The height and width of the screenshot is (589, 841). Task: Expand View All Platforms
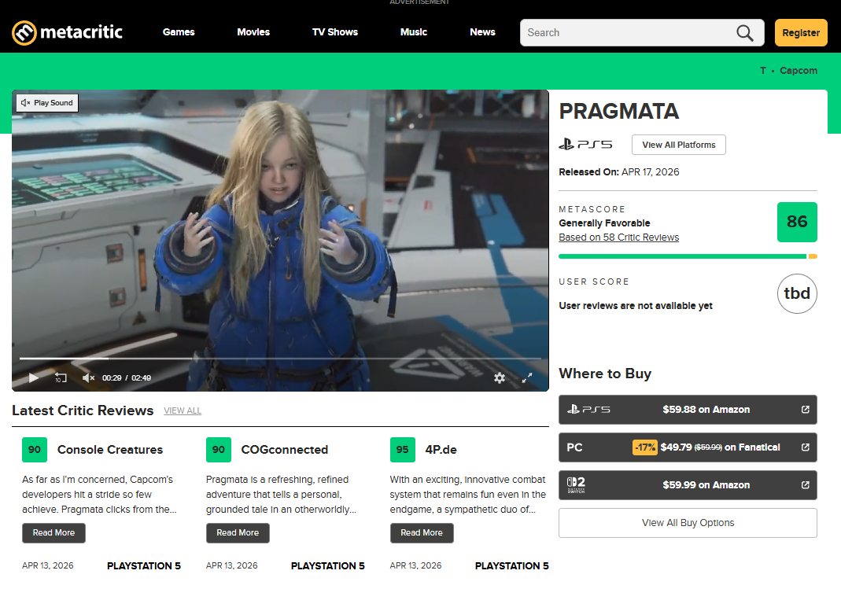(678, 145)
